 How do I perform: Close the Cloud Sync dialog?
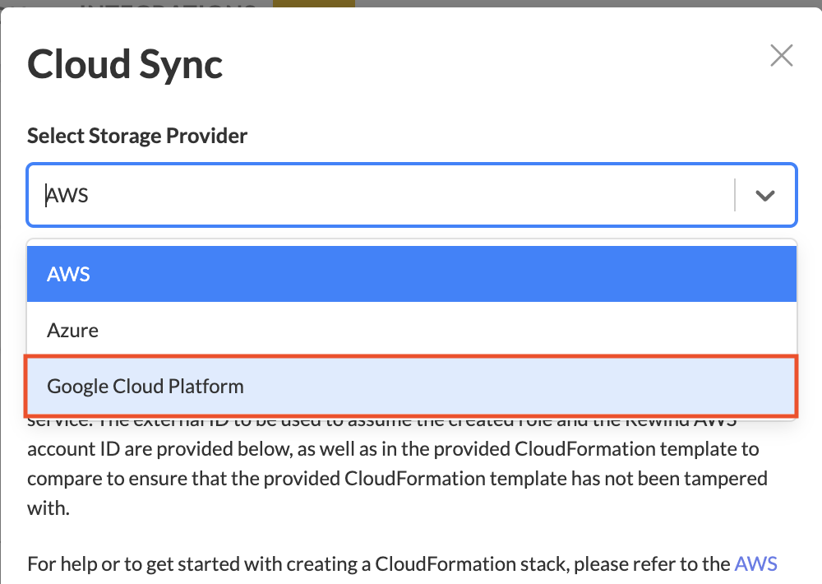coord(781,56)
